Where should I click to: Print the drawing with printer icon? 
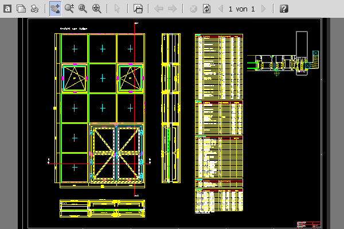(34, 9)
